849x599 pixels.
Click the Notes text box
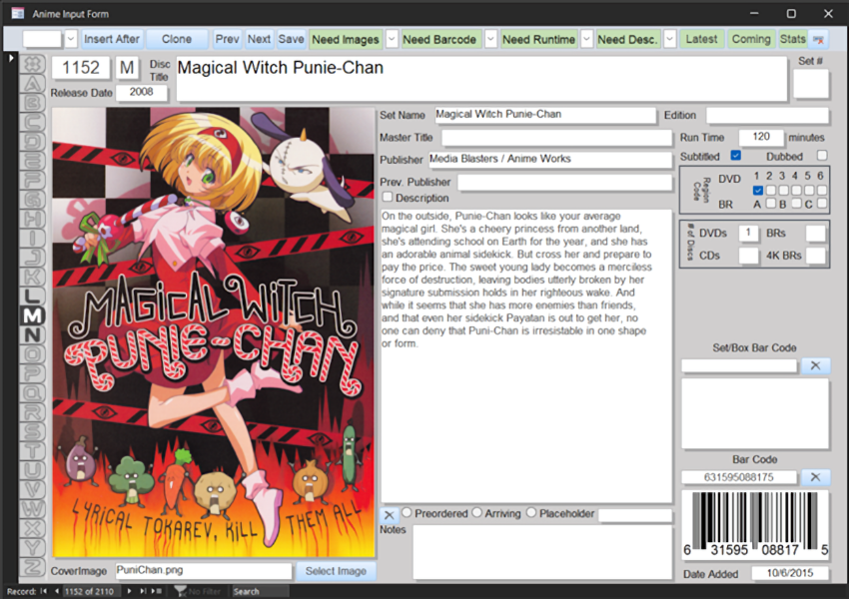(542, 552)
